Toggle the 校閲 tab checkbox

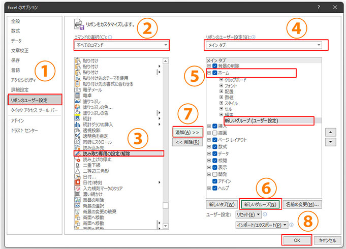click(215, 161)
